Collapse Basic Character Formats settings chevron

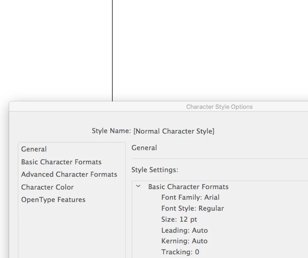138,186
